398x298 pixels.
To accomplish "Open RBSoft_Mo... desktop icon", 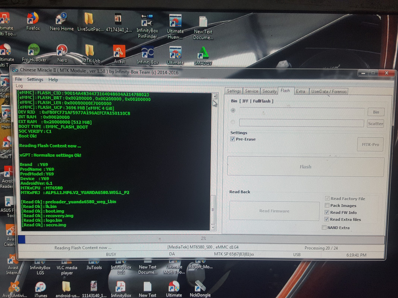I will (x=201, y=264).
